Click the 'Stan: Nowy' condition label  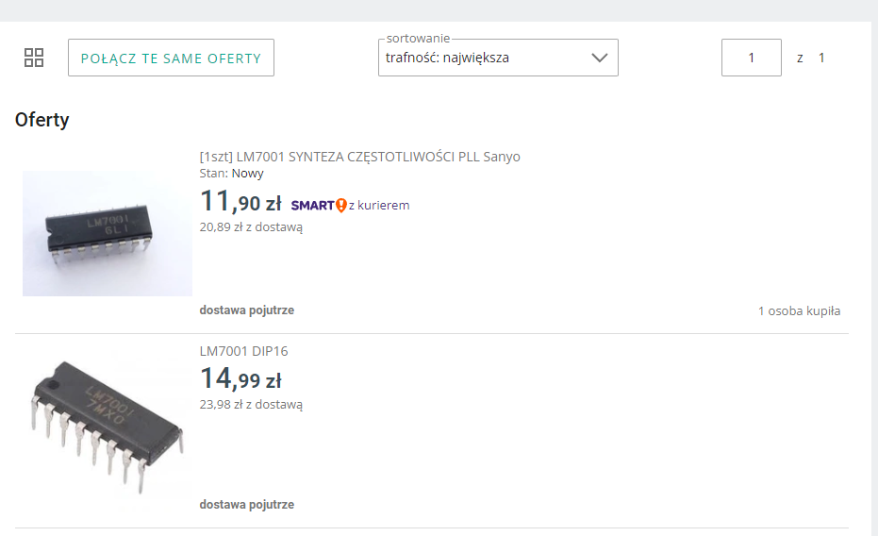point(231,173)
